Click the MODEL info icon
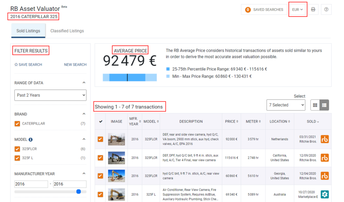Viewport: 344px width, 202px height. [x=31, y=139]
